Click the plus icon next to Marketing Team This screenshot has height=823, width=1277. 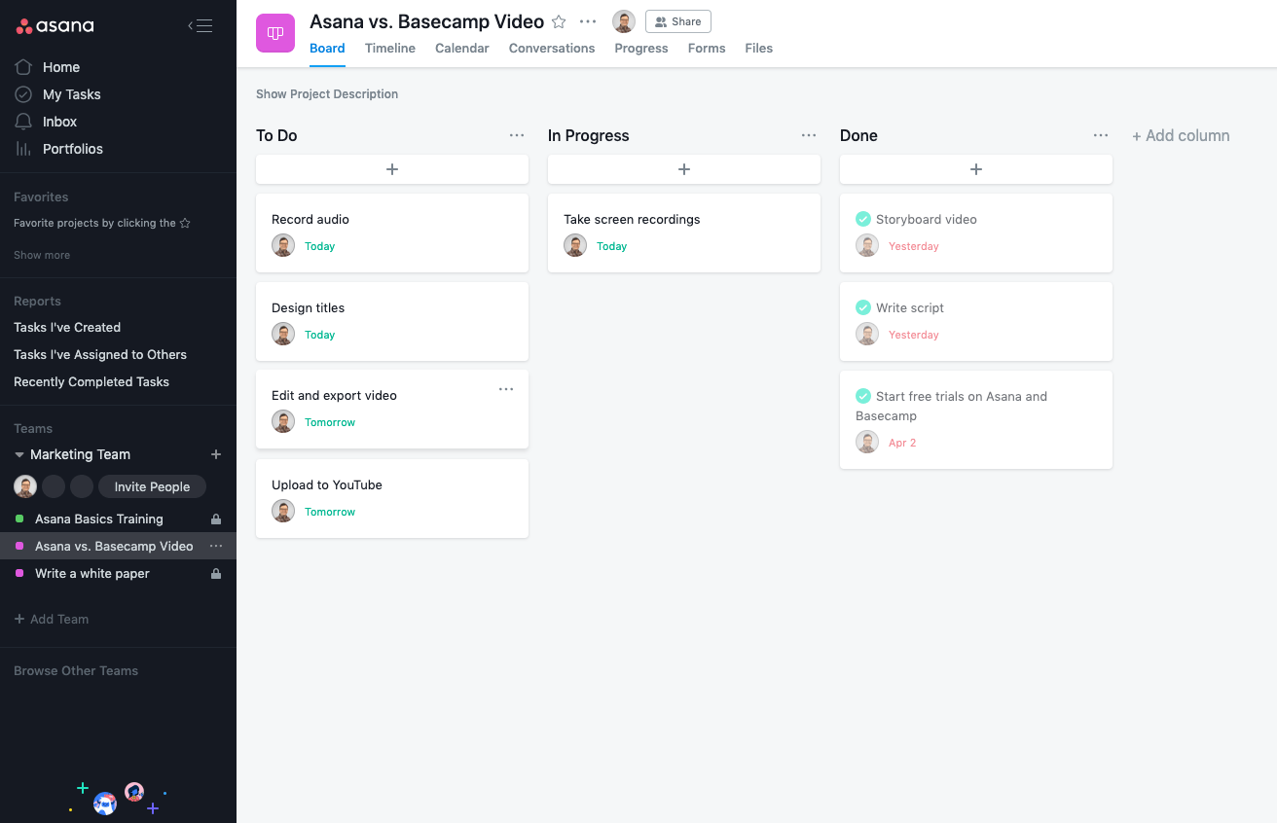216,454
